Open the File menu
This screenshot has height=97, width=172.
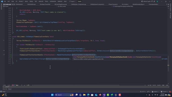(x=5, y=1)
